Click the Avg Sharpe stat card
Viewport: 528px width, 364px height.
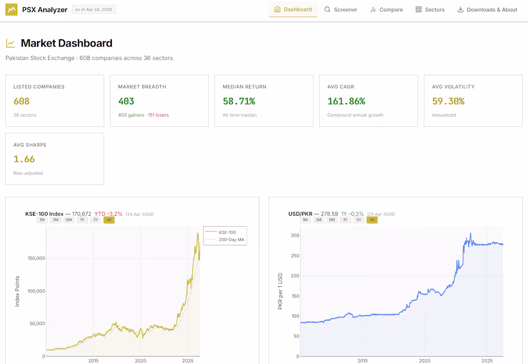tap(55, 159)
